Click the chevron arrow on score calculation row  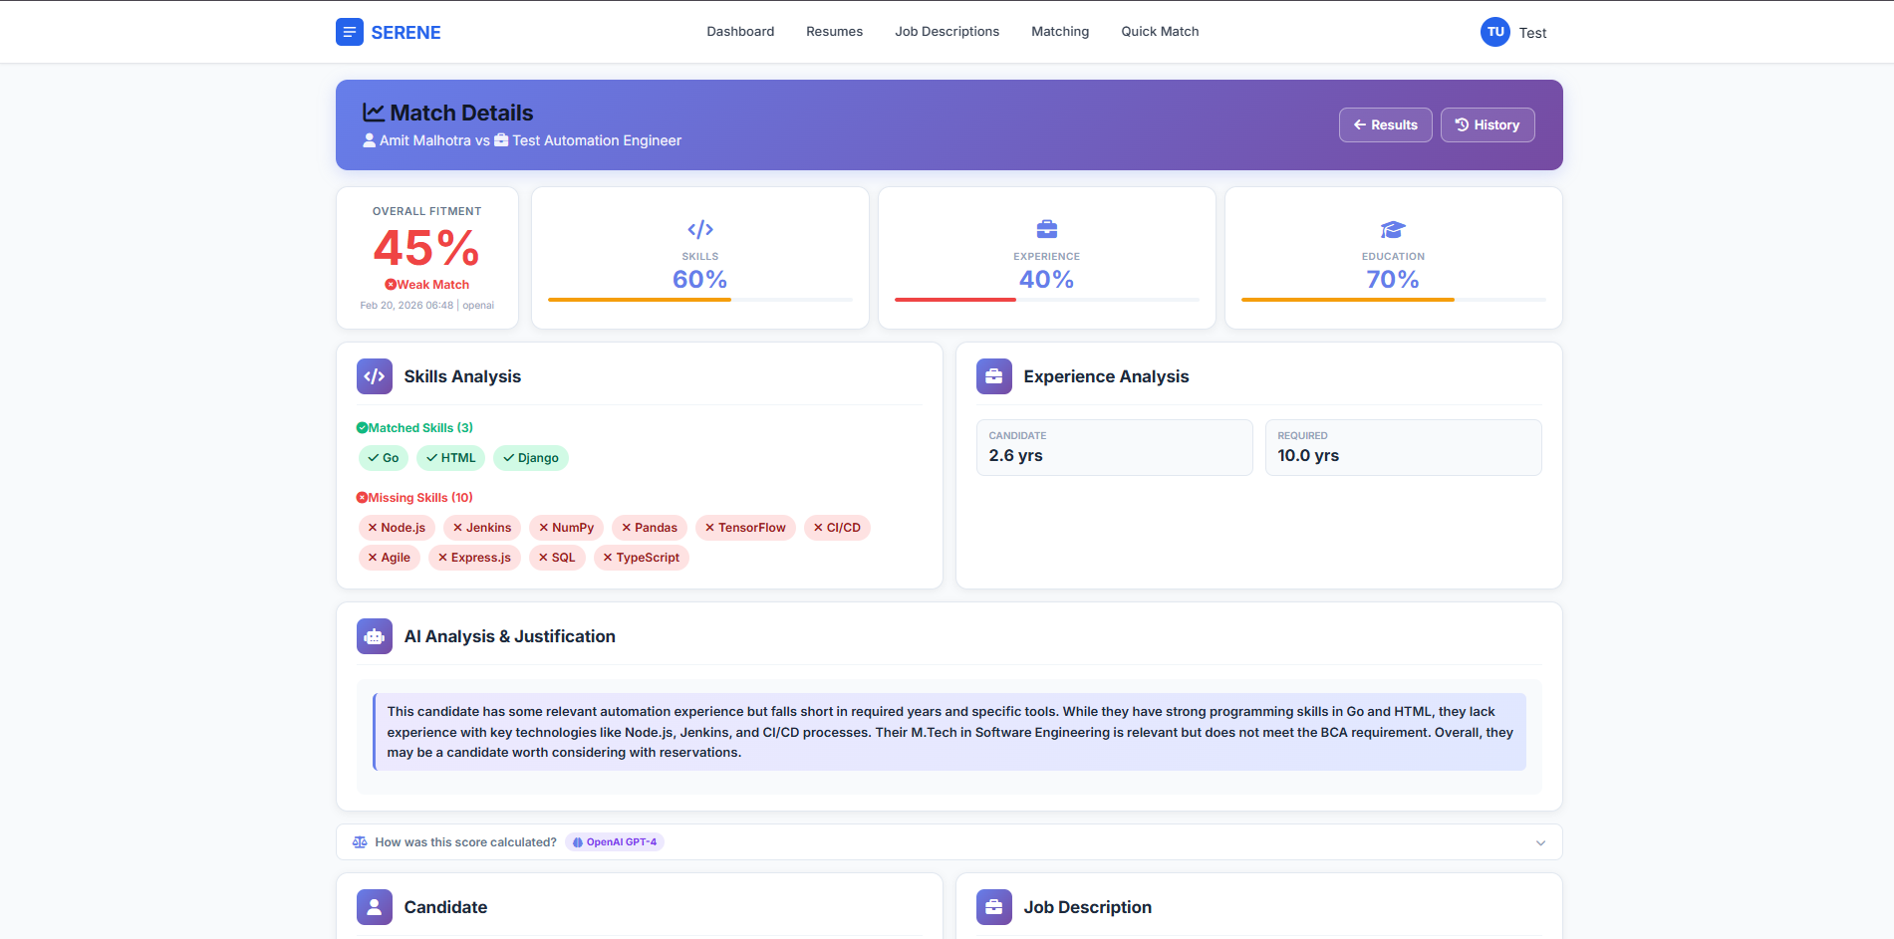[1540, 842]
